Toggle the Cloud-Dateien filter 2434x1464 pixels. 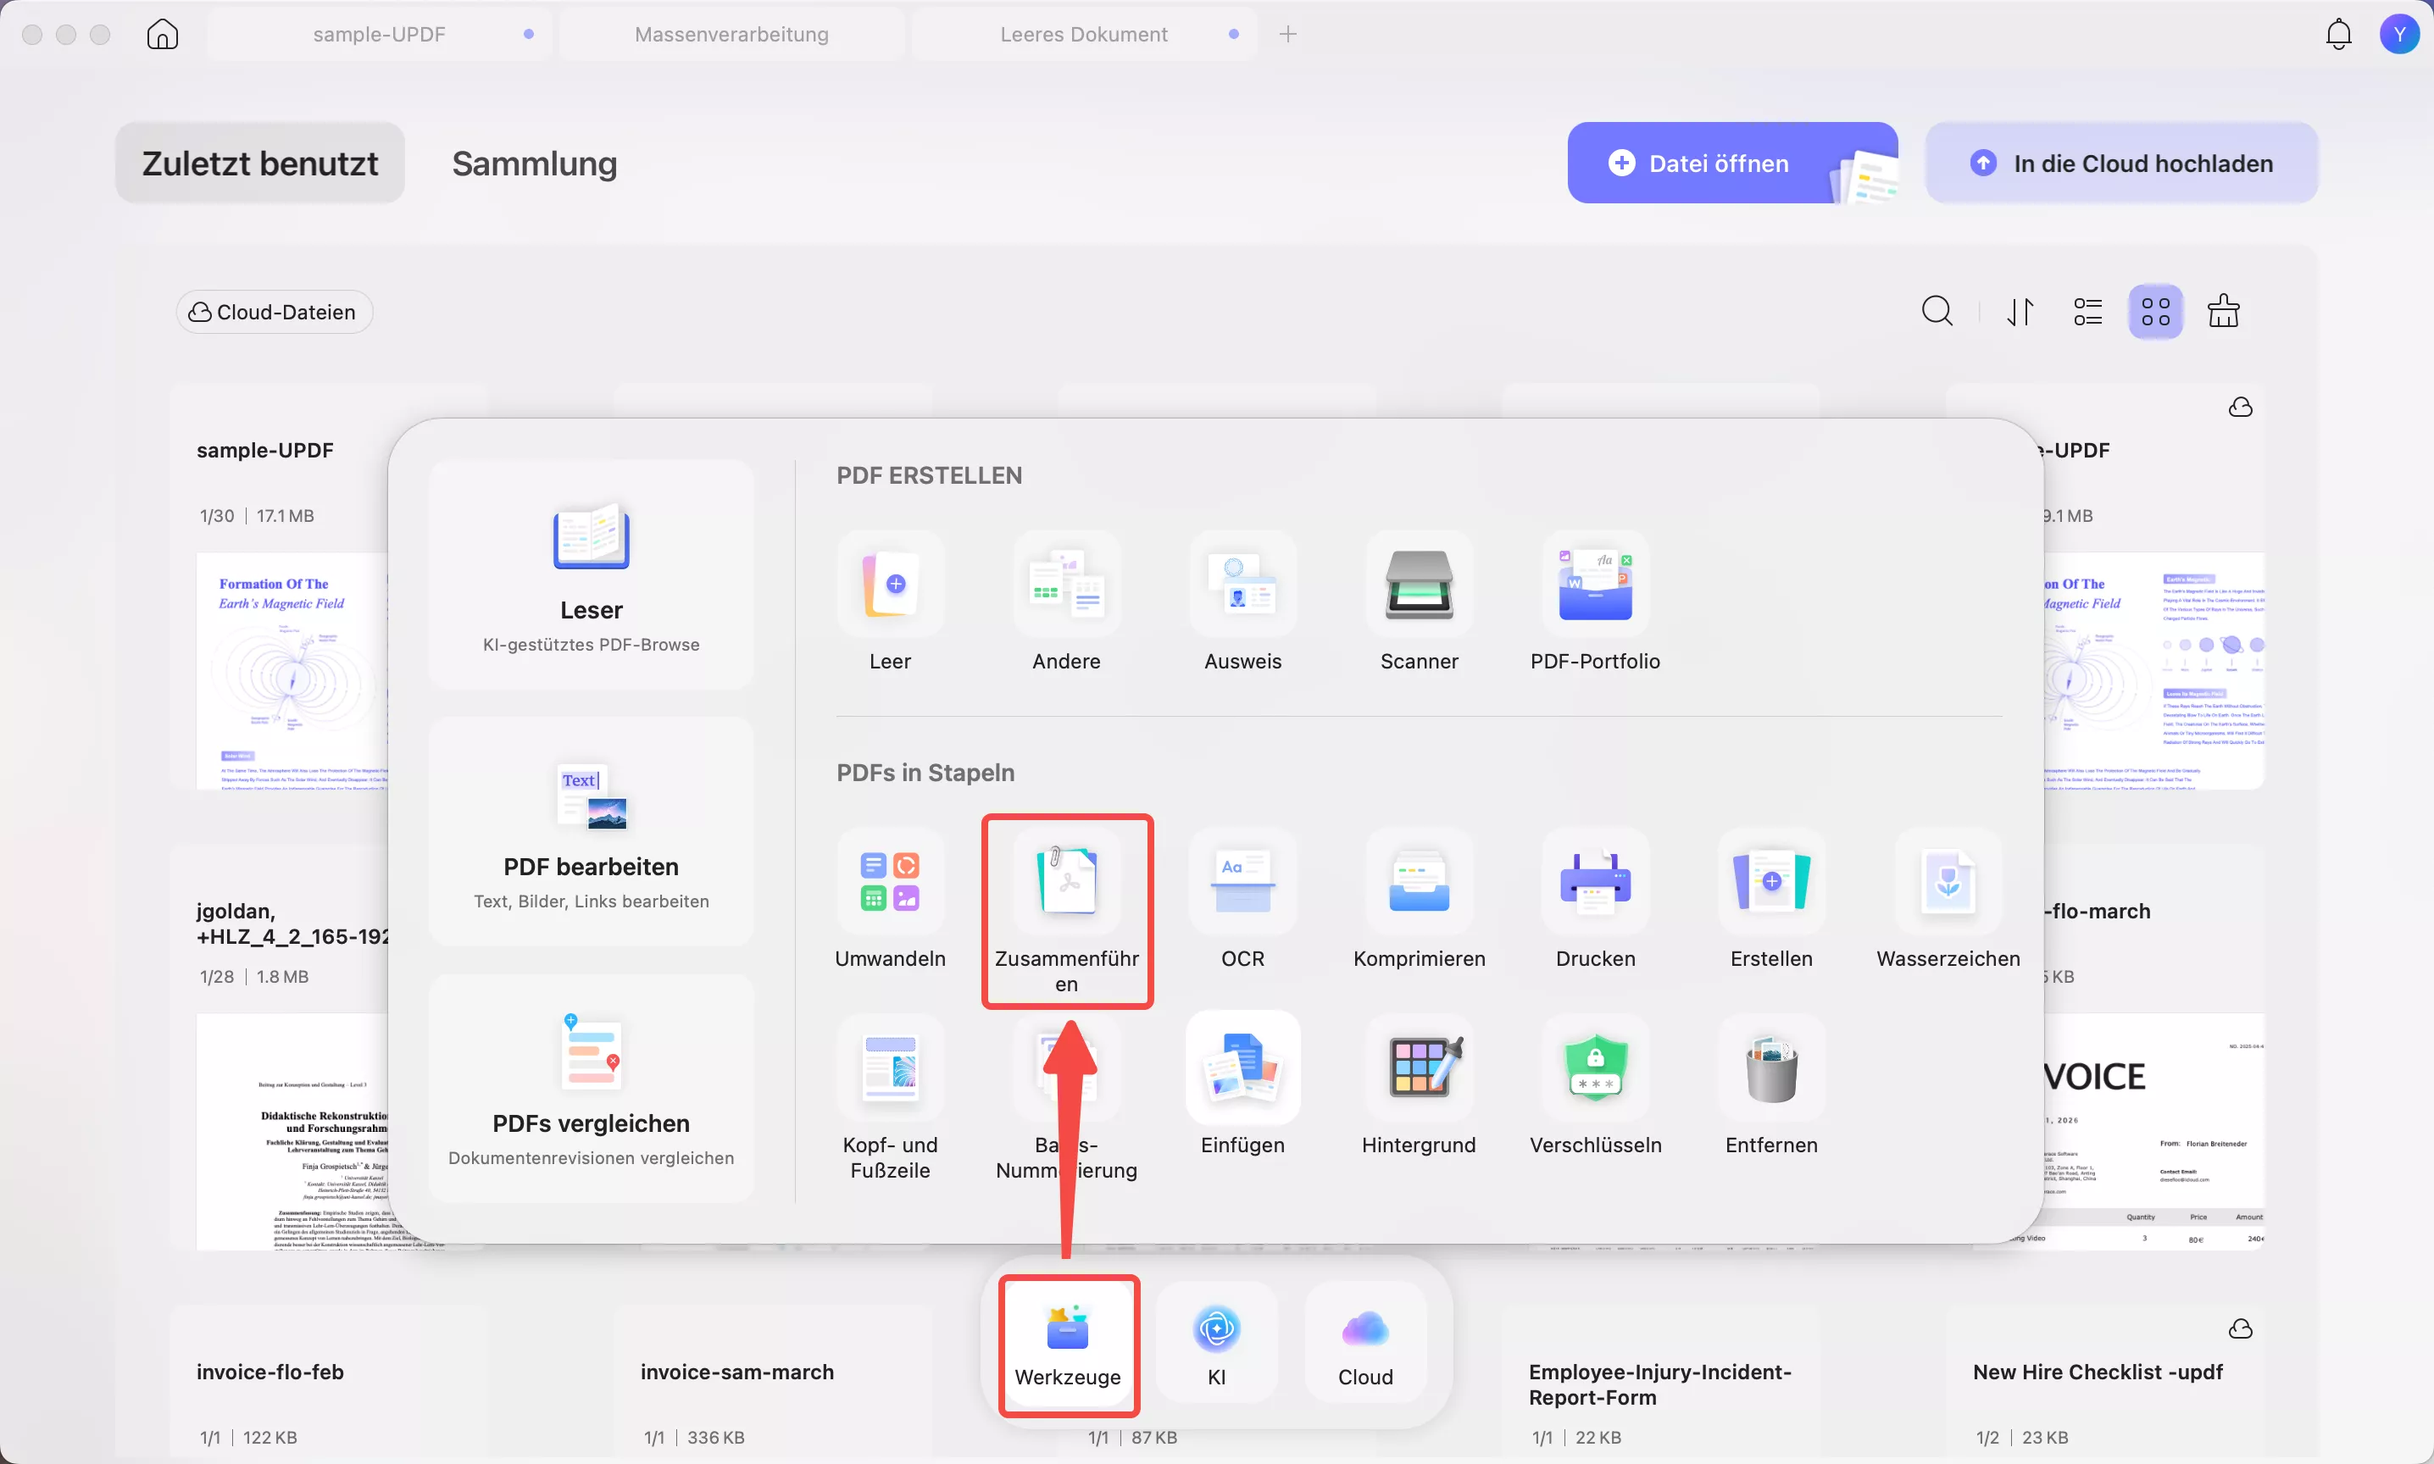(x=275, y=312)
